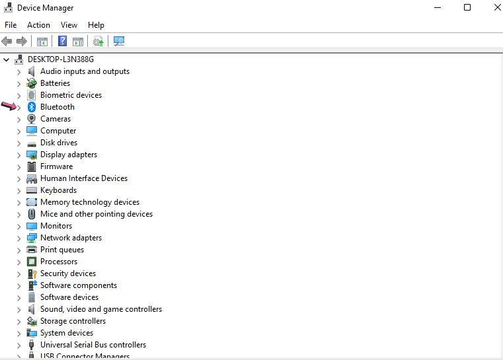Maximize the Device Manager window

[x=467, y=7]
